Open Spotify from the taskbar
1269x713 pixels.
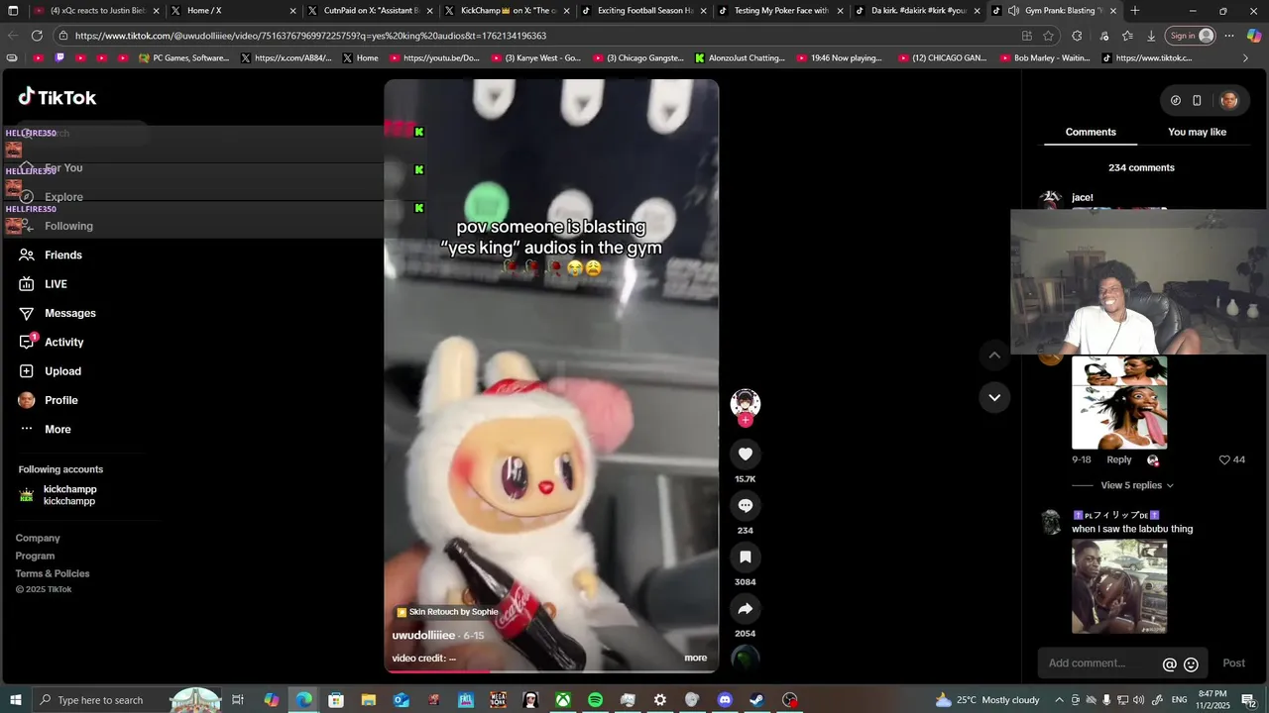pos(595,700)
